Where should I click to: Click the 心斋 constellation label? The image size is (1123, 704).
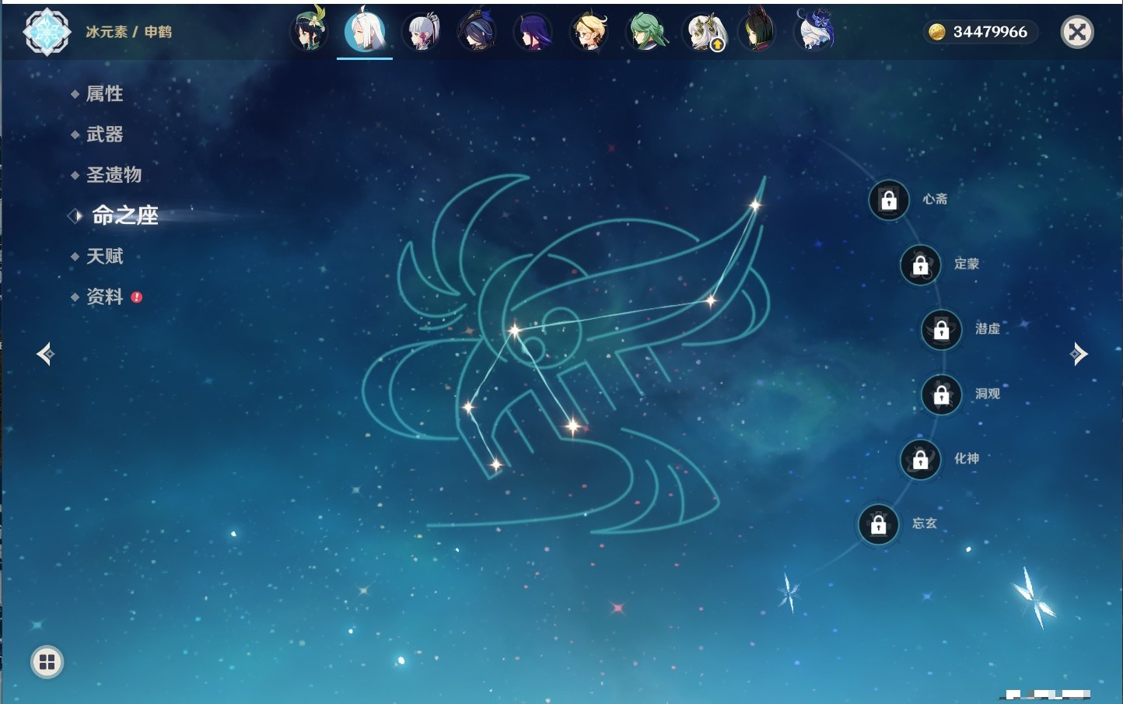tap(935, 199)
